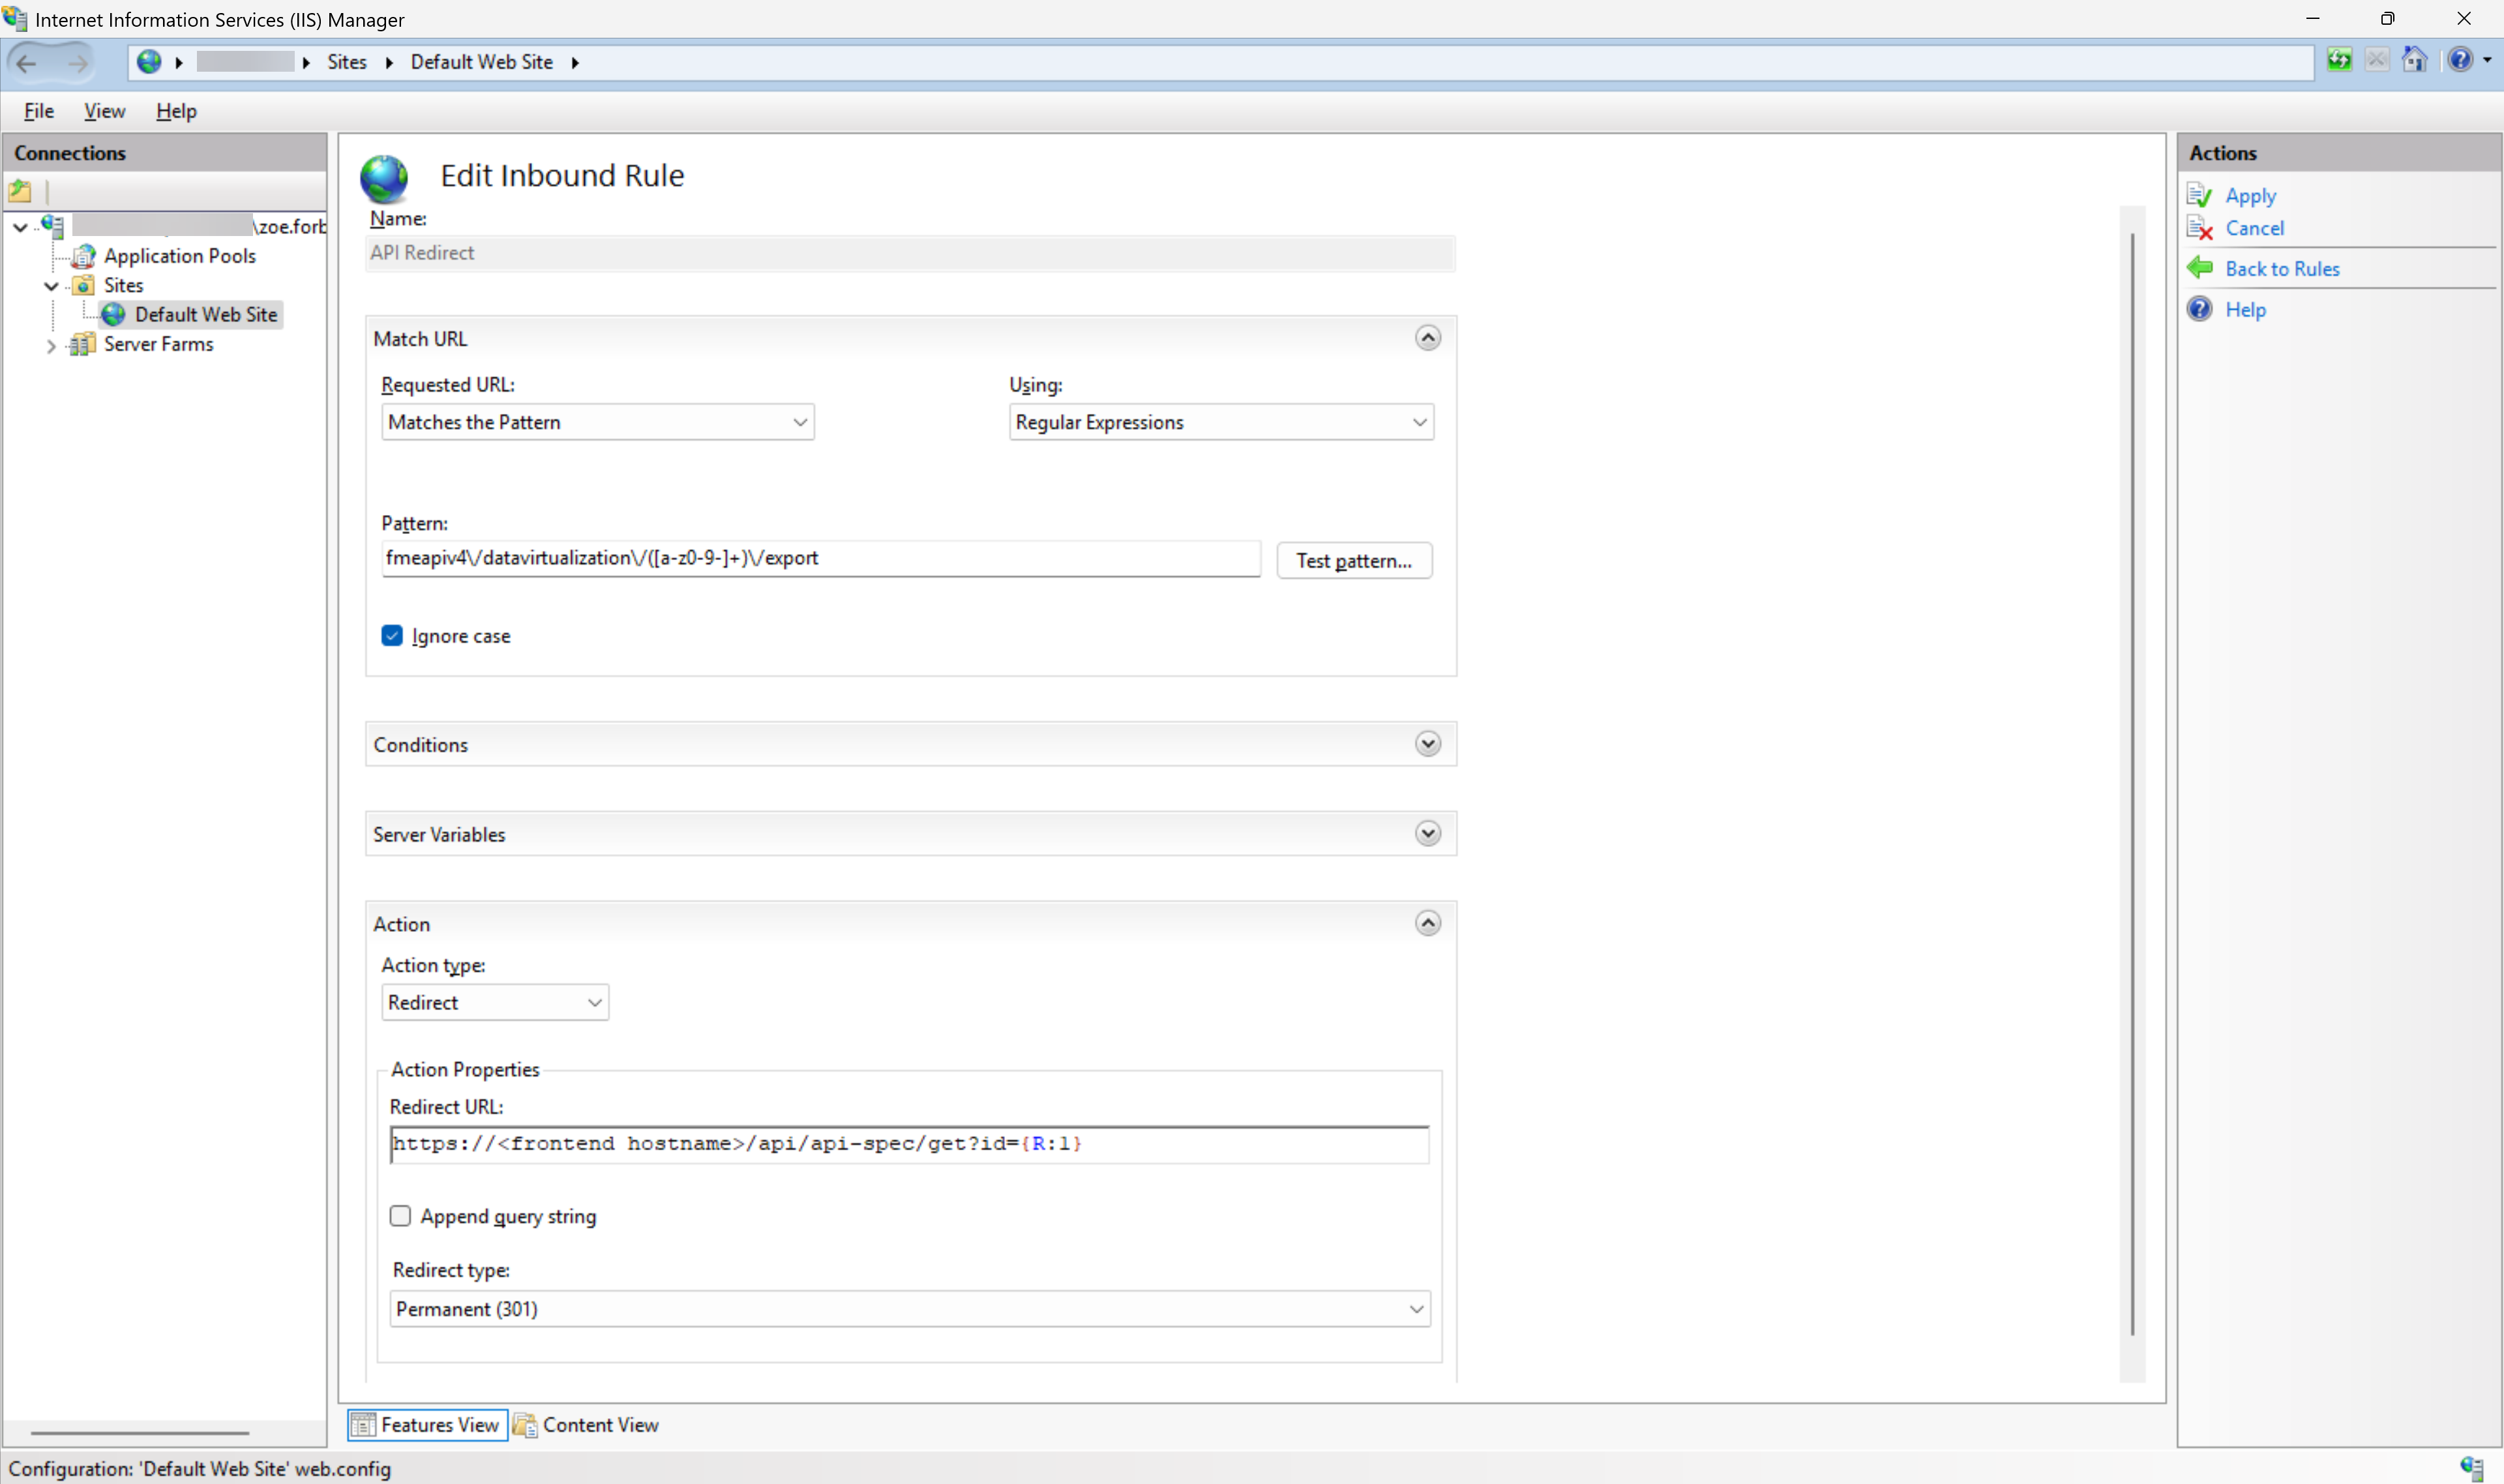Switch to Features View tab
2504x1484 pixels.
(x=427, y=1425)
